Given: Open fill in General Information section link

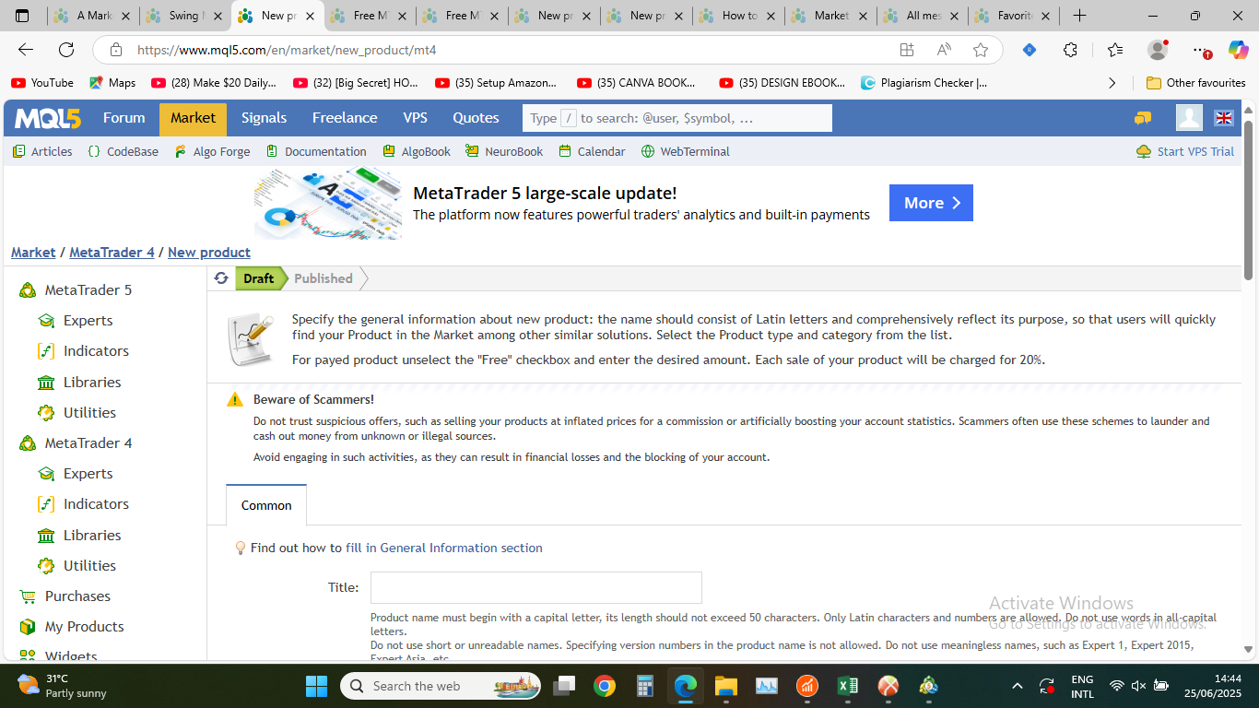Looking at the screenshot, I should [444, 548].
